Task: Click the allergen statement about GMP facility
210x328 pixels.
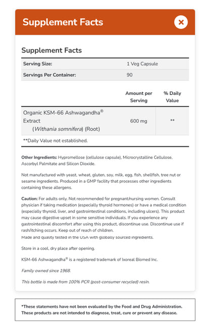Action: [x=101, y=181]
